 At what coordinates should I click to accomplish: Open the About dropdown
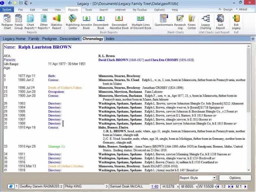pyautogui.click(x=242, y=9)
